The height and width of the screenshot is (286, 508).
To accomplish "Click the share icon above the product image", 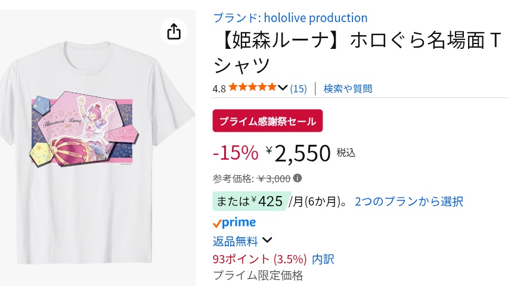I will (174, 32).
